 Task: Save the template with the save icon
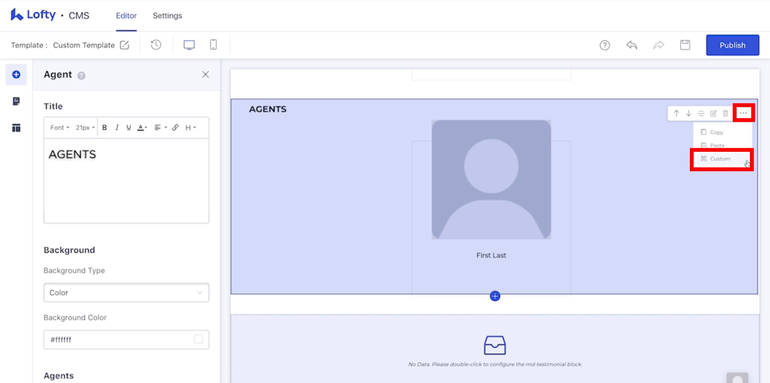[685, 45]
